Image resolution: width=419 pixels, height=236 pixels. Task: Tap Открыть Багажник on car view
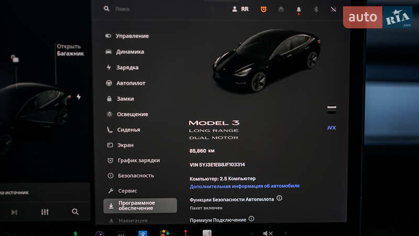70,50
